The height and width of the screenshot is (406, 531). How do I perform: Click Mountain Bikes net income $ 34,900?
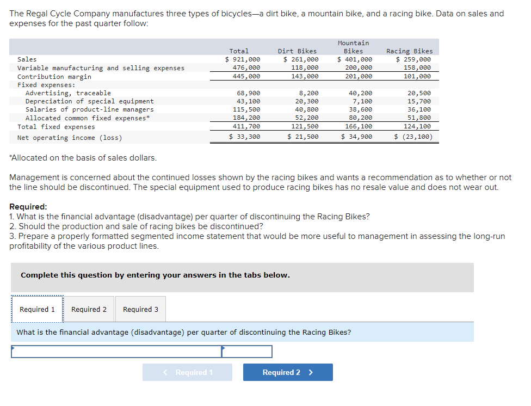click(356, 137)
